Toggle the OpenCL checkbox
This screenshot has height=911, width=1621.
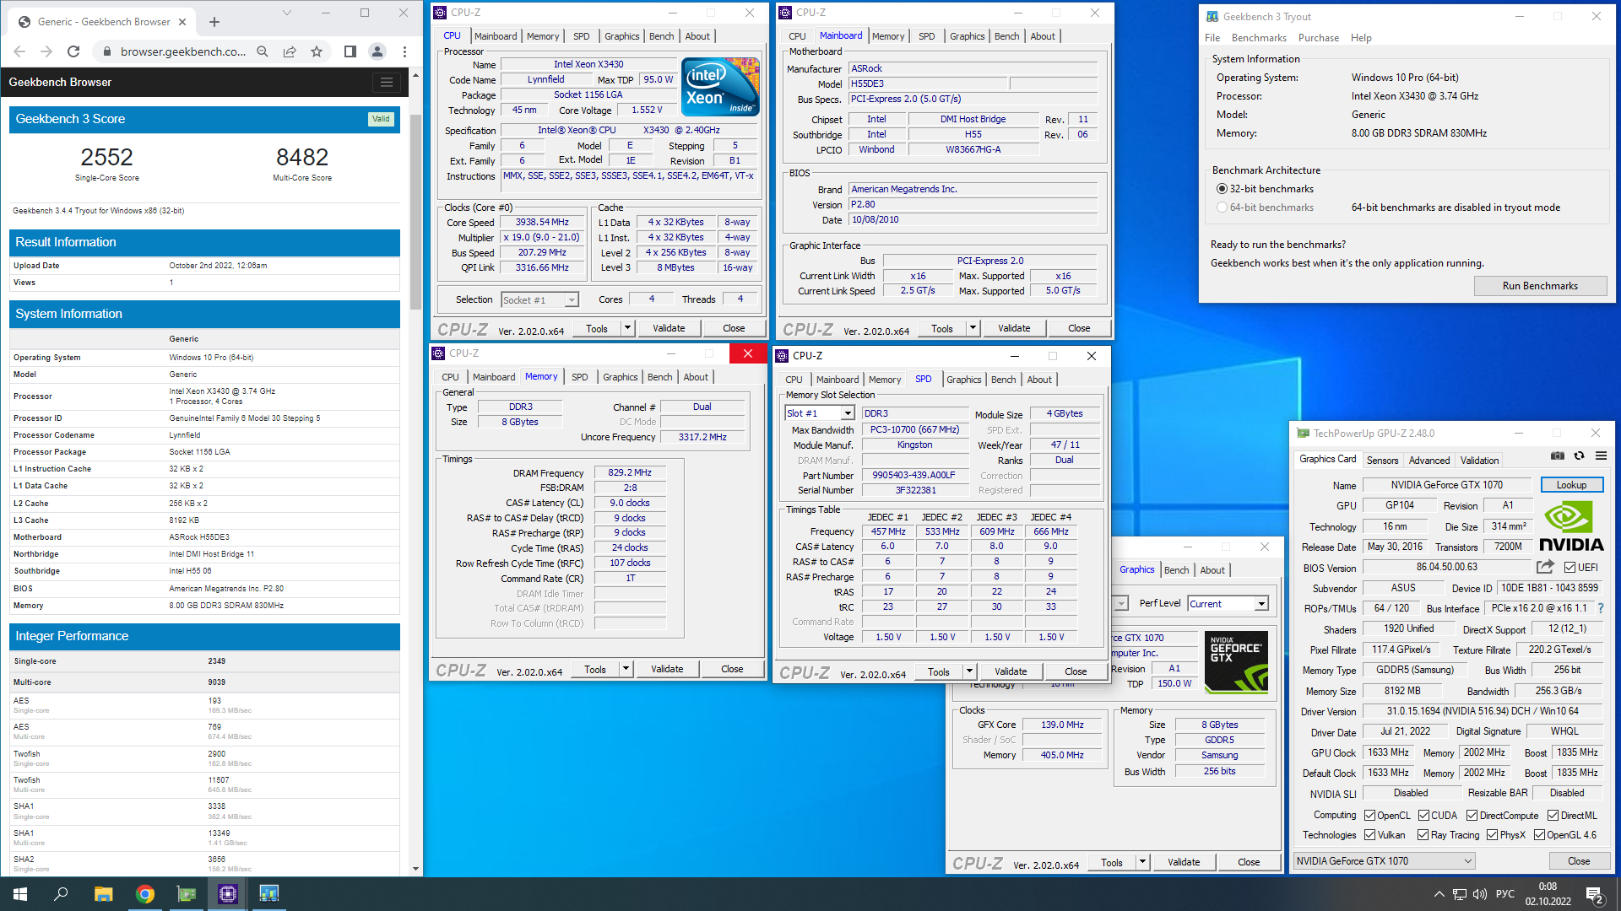click(x=1370, y=816)
